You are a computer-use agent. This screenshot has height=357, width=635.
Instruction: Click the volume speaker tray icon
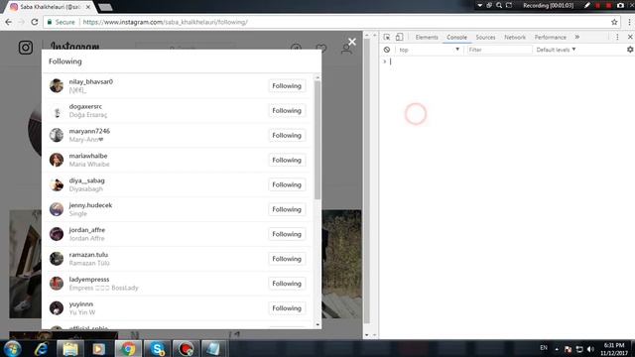click(590, 349)
